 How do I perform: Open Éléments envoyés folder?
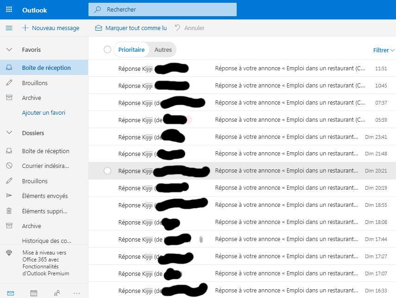(x=44, y=196)
